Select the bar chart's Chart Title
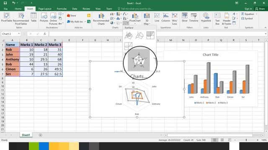268x150 pixels. 210,55
